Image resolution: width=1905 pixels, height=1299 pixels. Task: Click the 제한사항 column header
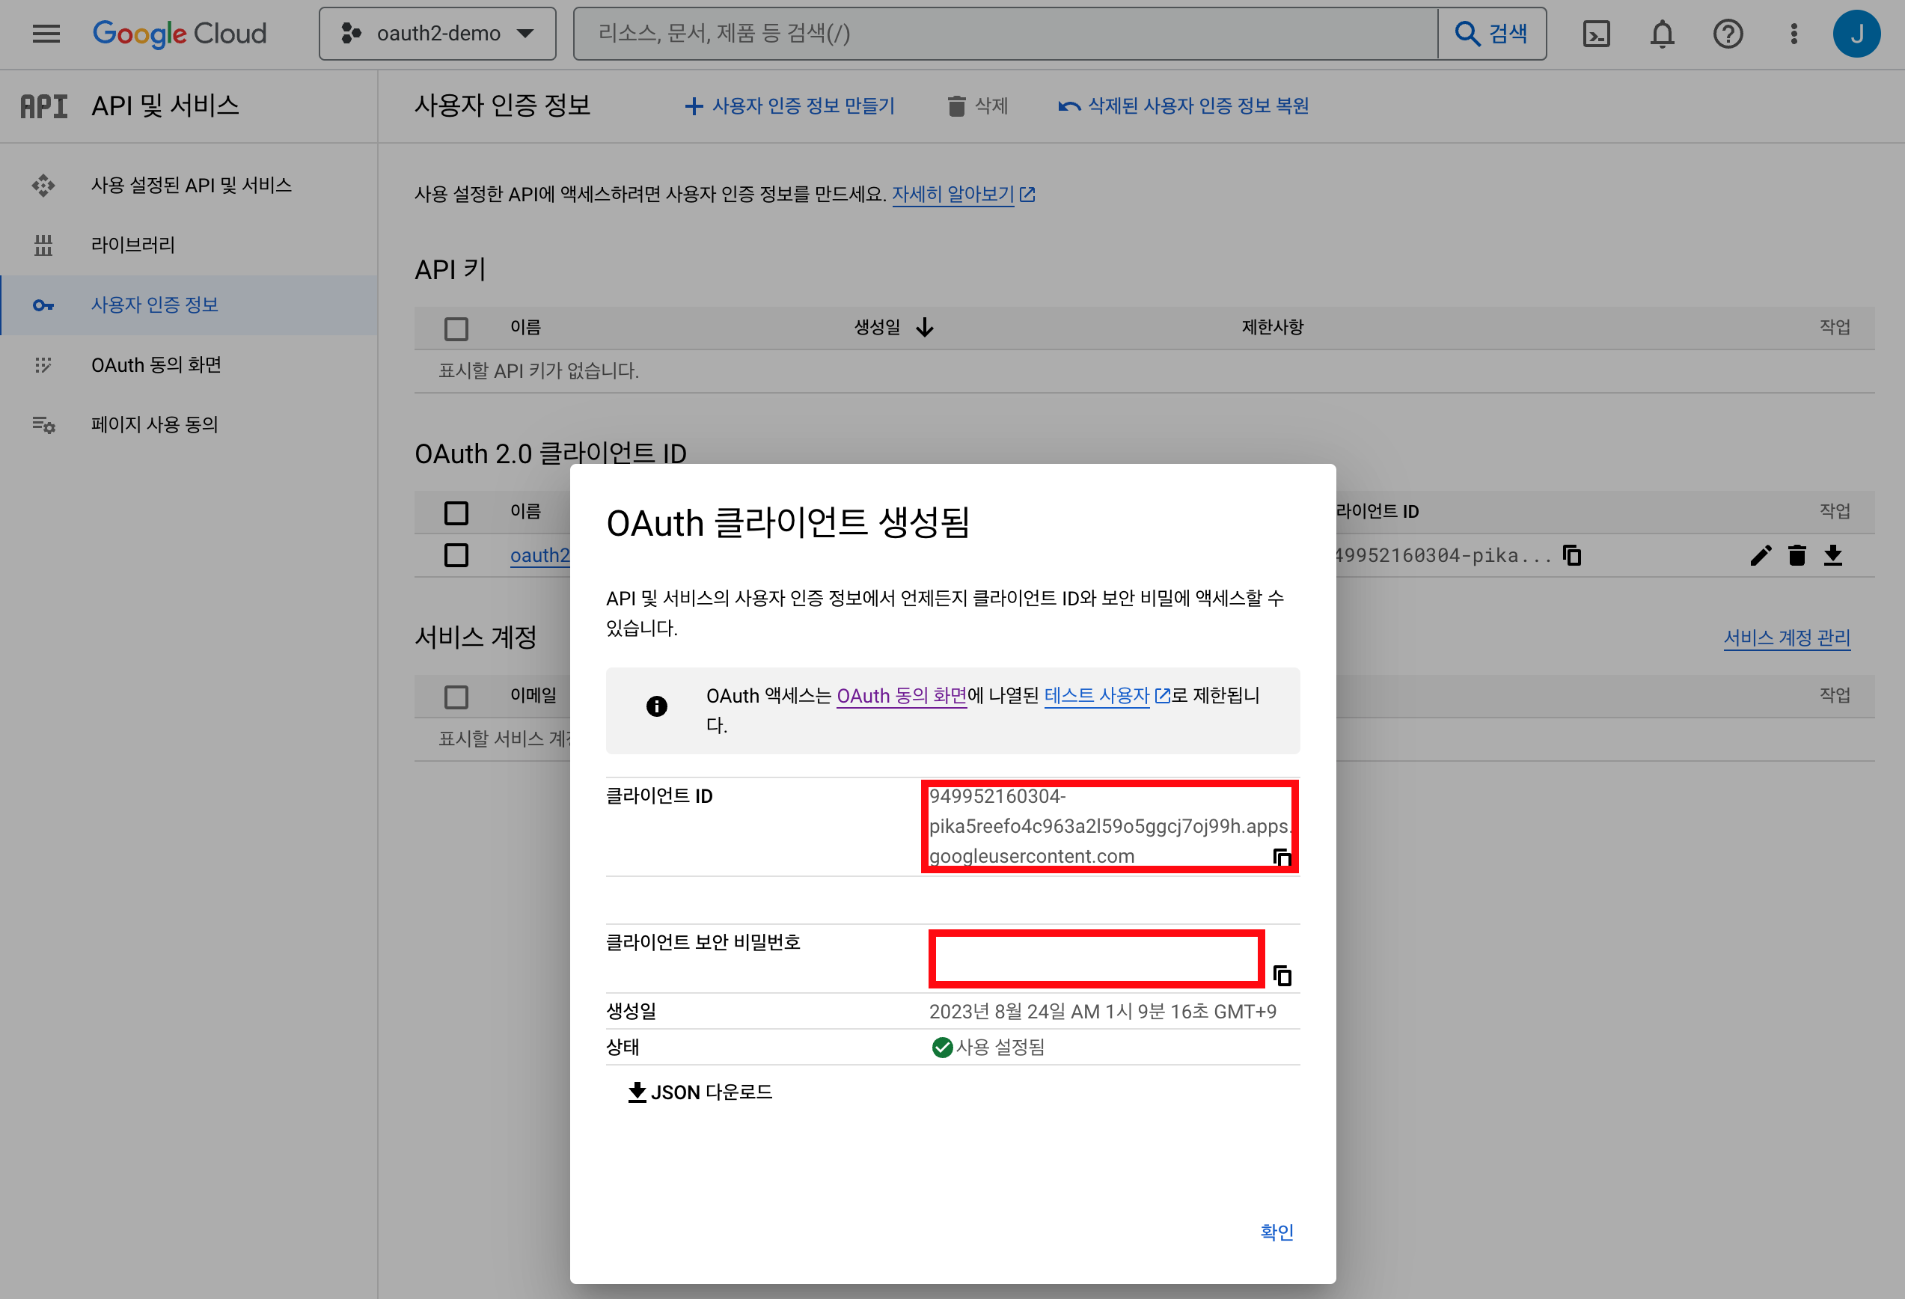pyautogui.click(x=1272, y=327)
